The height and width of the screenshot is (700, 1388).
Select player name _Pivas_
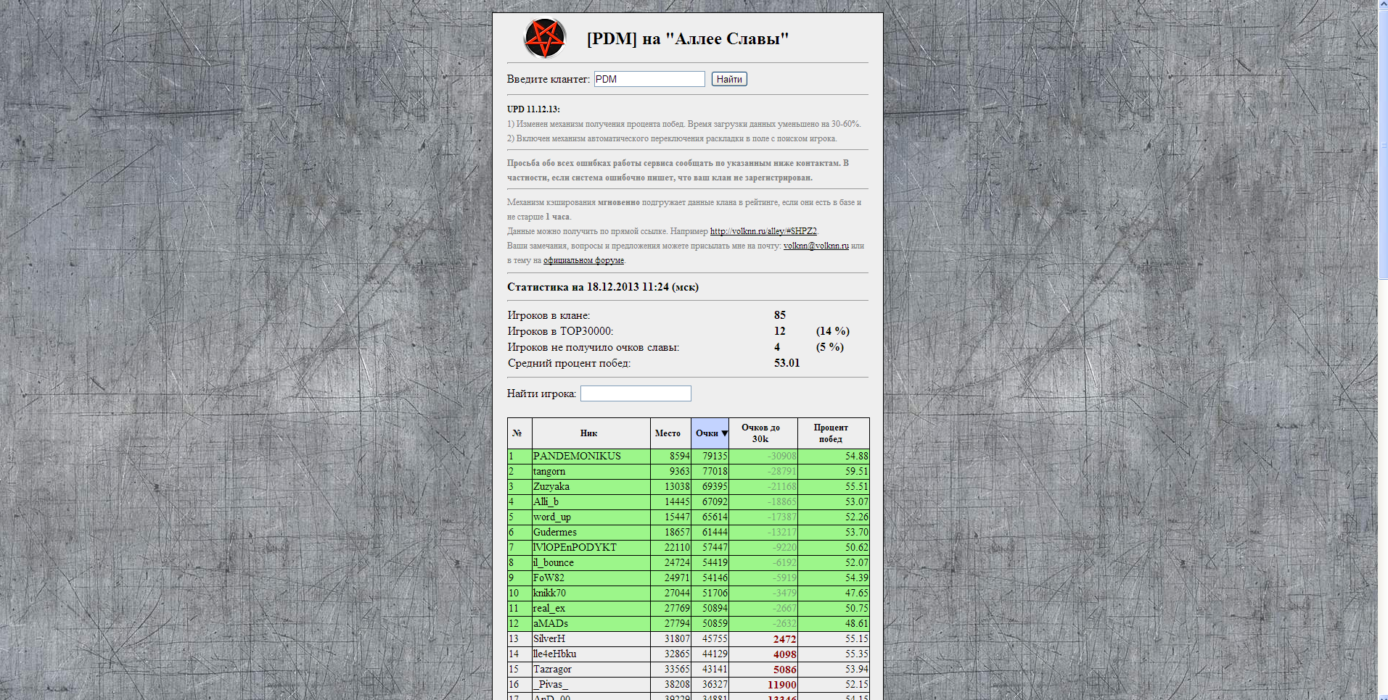pos(551,685)
